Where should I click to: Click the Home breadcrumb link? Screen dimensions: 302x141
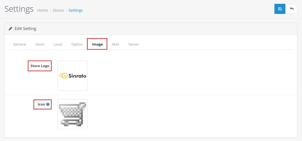(43, 10)
